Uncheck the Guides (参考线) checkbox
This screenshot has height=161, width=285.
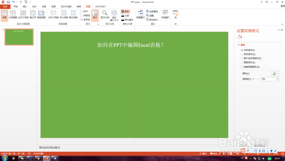(82, 19)
